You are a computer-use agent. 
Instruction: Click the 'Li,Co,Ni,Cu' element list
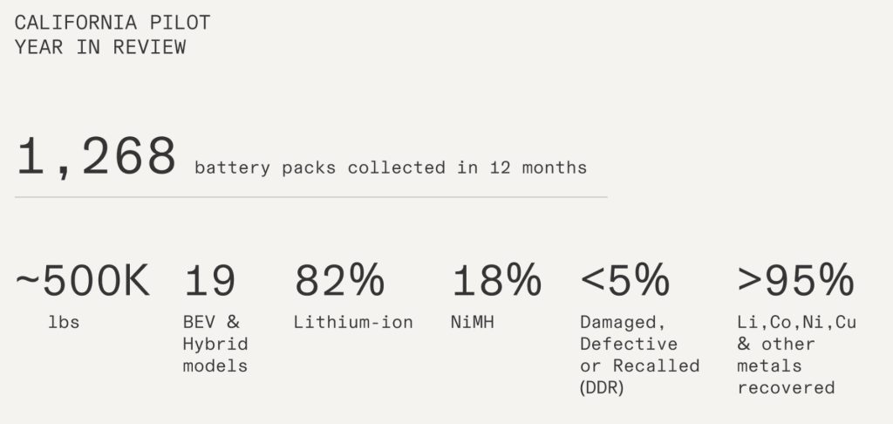click(x=797, y=323)
